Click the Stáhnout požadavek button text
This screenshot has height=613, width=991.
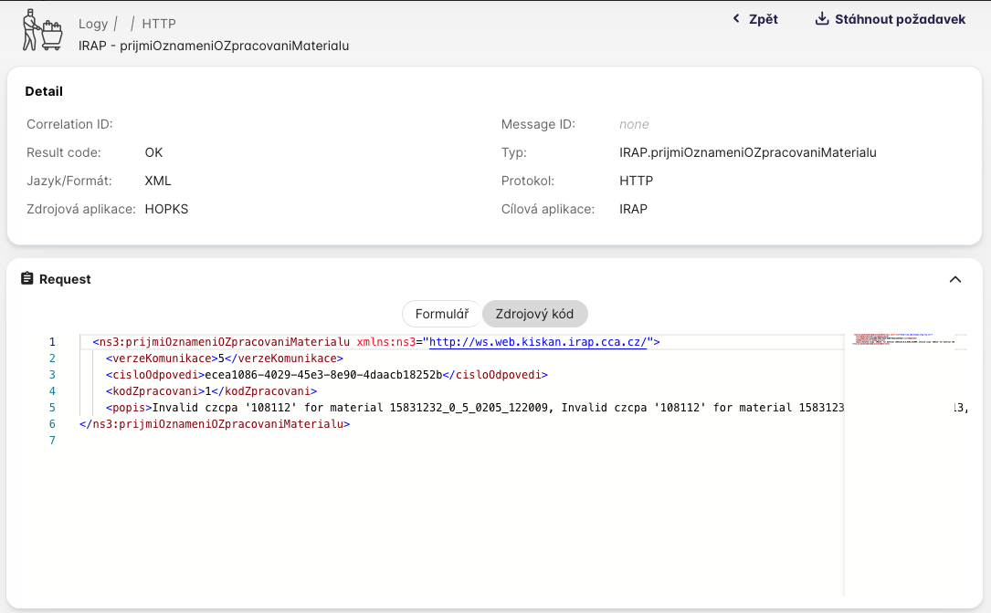(x=900, y=19)
